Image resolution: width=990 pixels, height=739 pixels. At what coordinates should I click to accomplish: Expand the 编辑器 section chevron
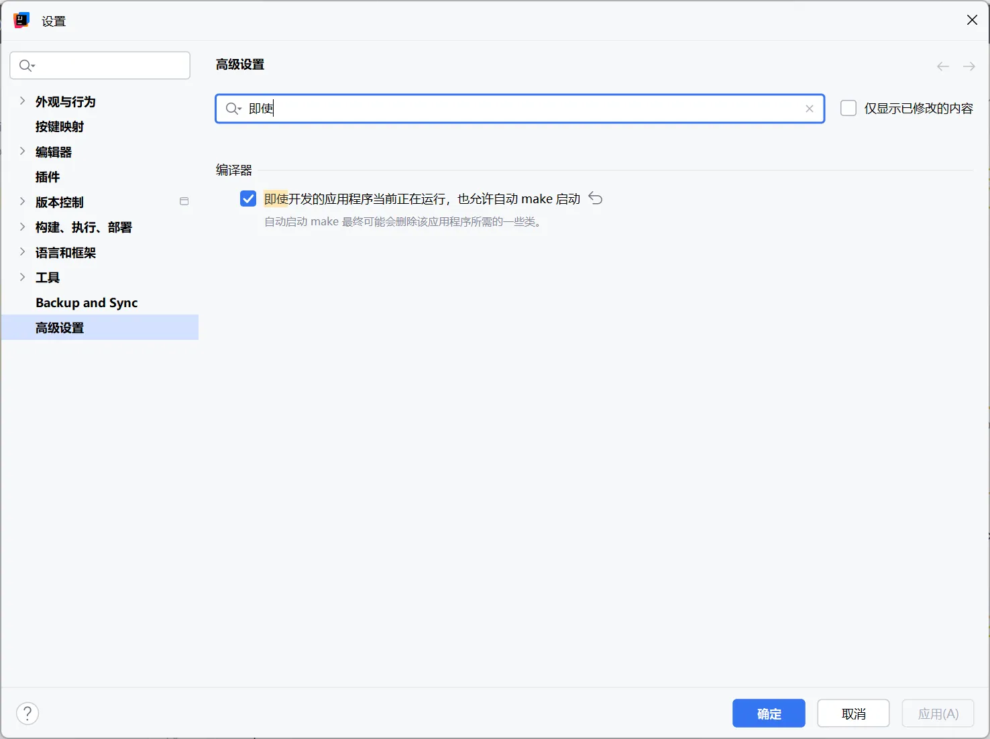[x=22, y=152]
